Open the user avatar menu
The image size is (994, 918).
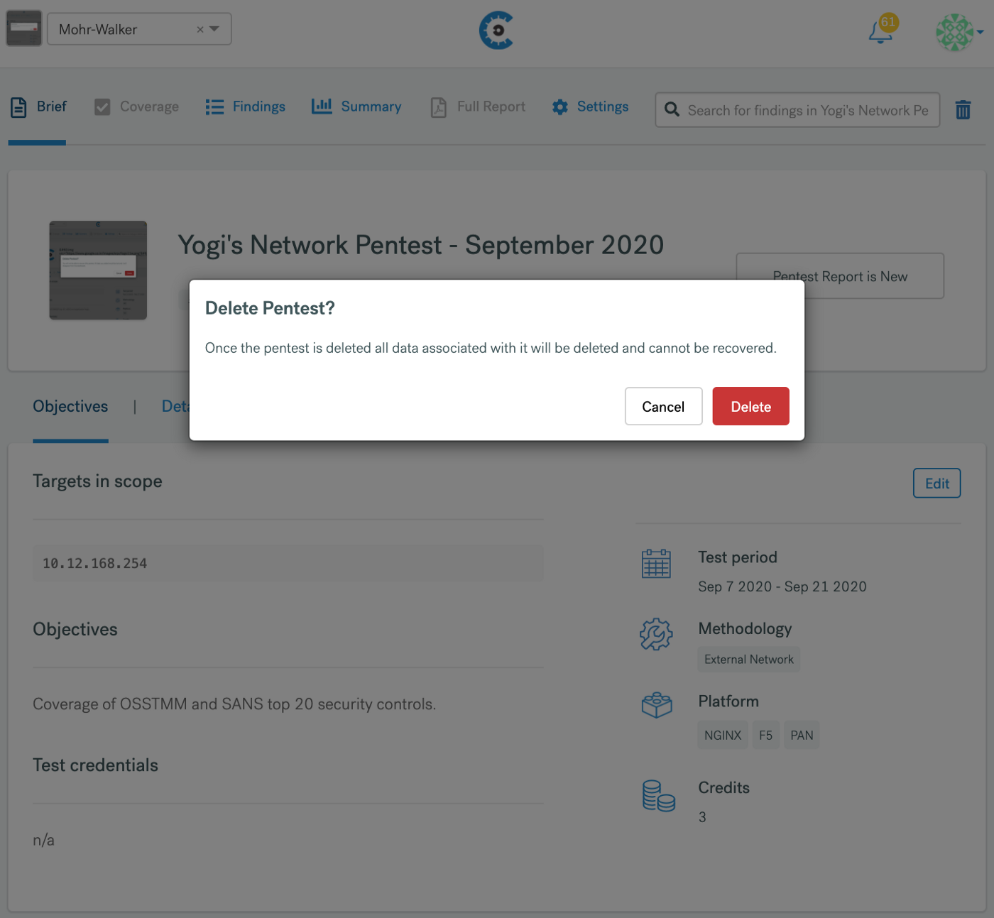(x=958, y=32)
